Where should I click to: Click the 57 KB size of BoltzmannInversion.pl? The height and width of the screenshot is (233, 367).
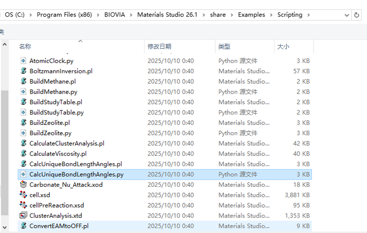click(302, 71)
